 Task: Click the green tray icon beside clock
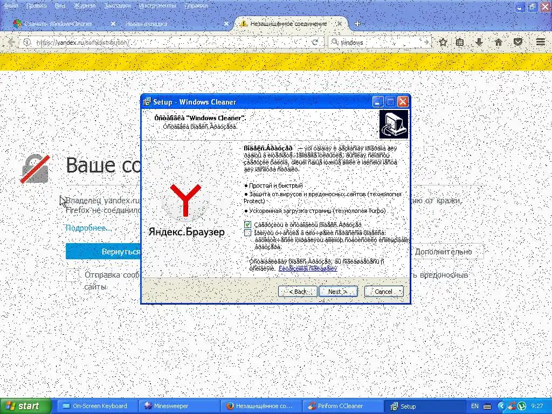tap(522, 406)
